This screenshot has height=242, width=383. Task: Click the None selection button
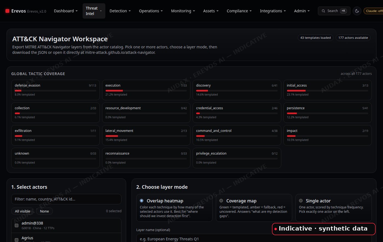(x=44, y=211)
